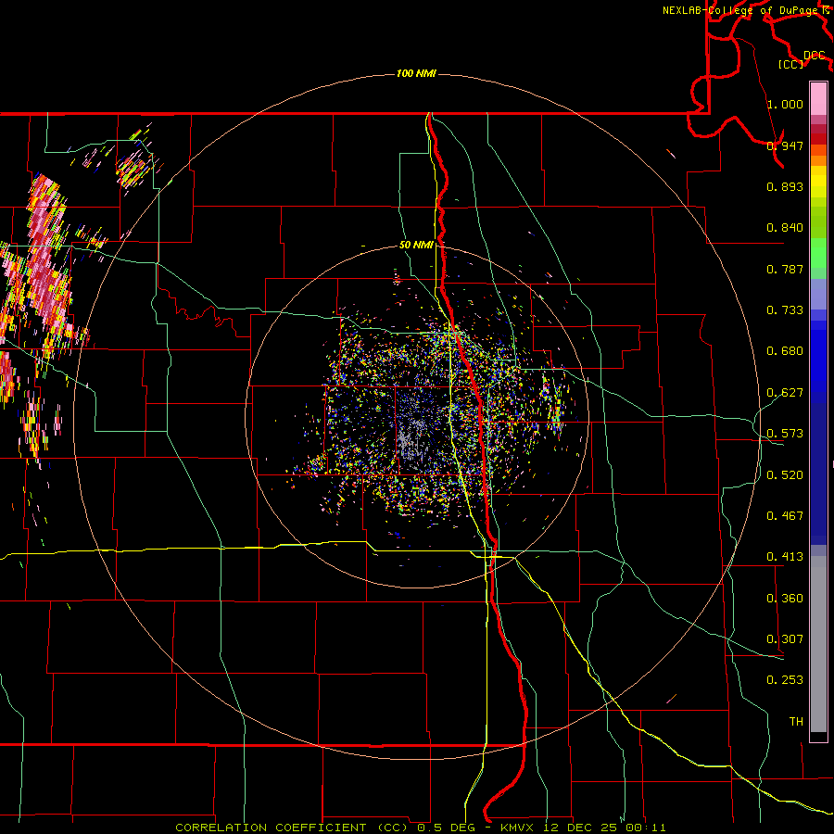
Task: Click the 0.520 scale value
Action: [785, 475]
